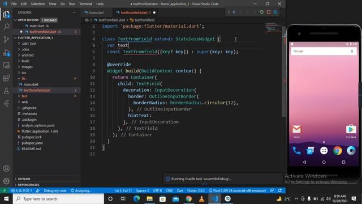Click the Dart language mode indicator
Image resolution: width=362 pixels, height=204 pixels.
pos(180,190)
